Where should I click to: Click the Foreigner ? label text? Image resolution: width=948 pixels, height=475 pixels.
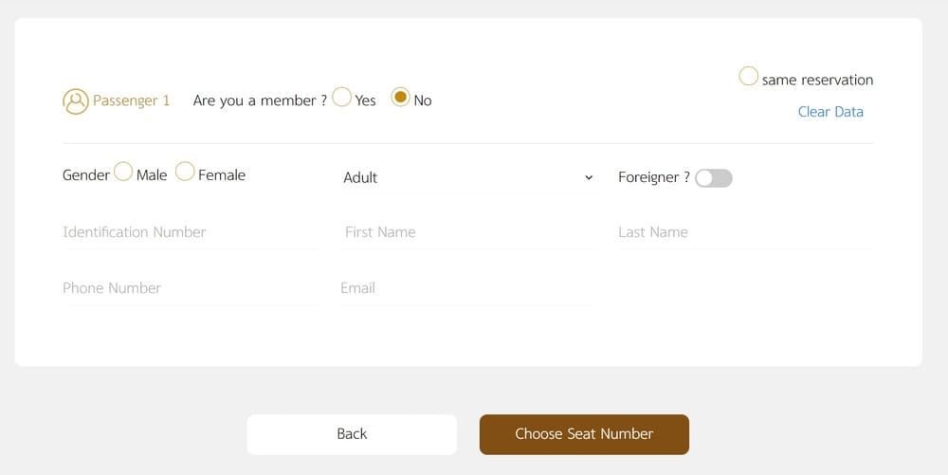[653, 177]
